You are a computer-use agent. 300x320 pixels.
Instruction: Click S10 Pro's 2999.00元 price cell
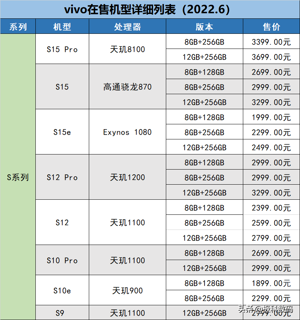[272, 268]
